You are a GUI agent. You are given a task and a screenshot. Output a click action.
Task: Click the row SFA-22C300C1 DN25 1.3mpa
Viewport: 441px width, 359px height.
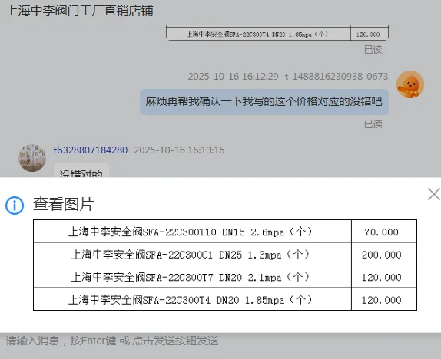[225, 254]
